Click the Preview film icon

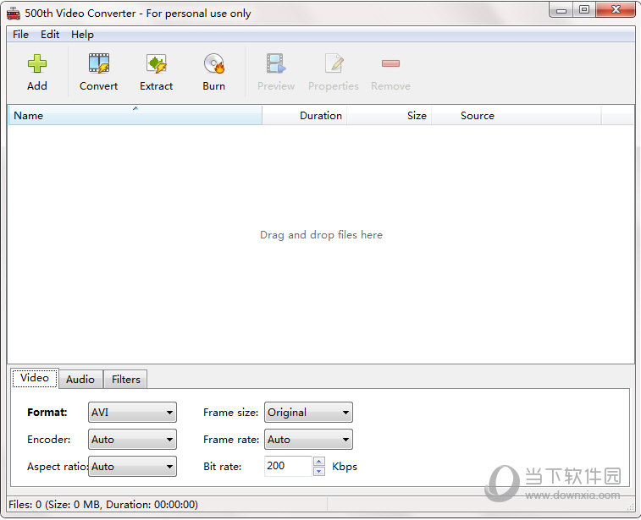click(276, 63)
